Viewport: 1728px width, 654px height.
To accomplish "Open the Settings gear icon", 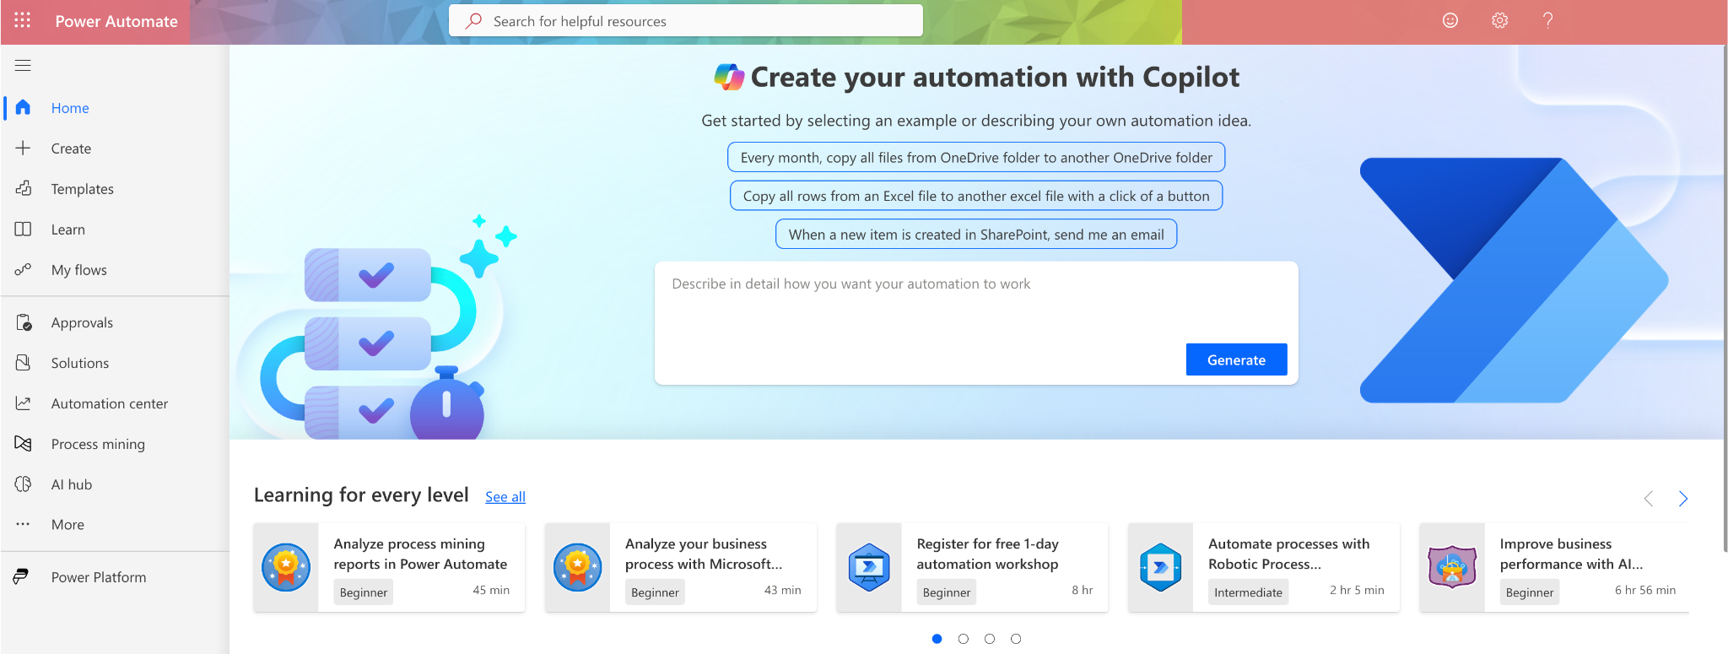I will [1499, 21].
